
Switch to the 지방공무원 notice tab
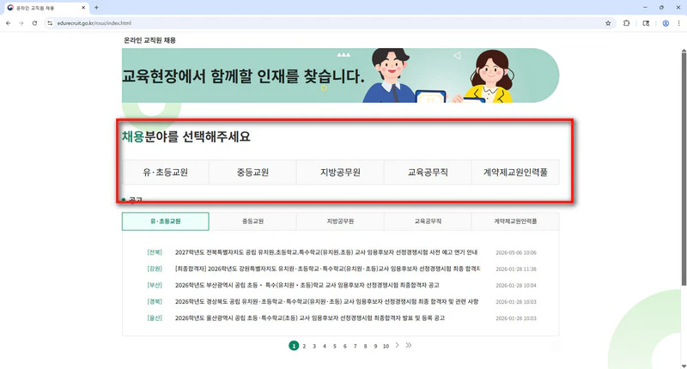point(340,221)
